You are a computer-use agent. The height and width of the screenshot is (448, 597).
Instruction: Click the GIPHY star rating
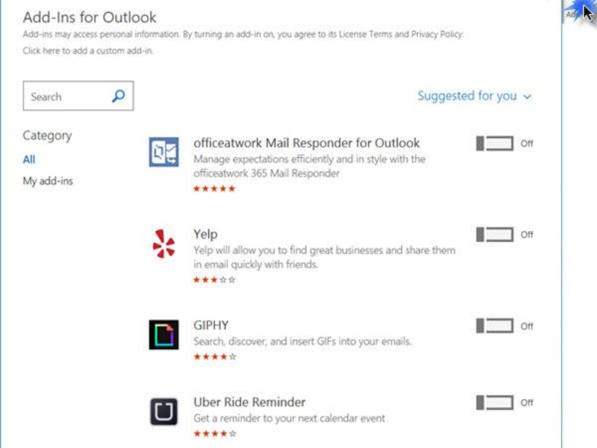point(214,356)
